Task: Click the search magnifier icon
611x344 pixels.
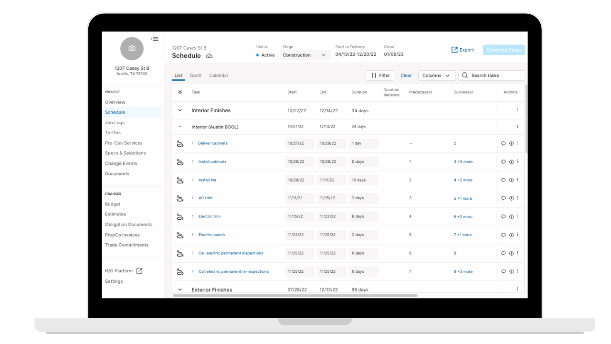Action: click(465, 75)
